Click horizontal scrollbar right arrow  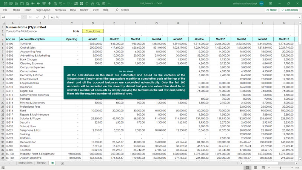pyautogui.click(x=296, y=163)
